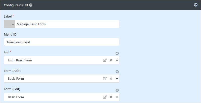Add a new form for Form (Add)

tap(117, 72)
